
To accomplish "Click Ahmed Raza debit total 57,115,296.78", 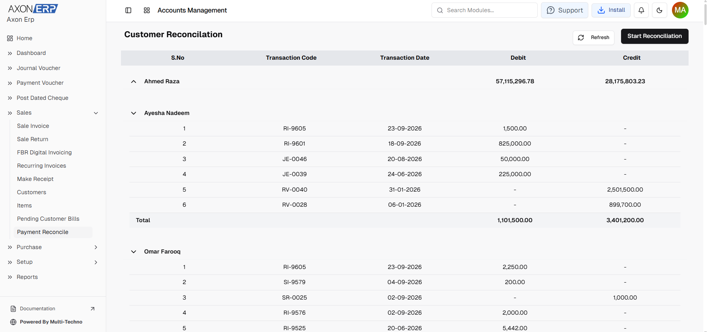I will 515,81.
